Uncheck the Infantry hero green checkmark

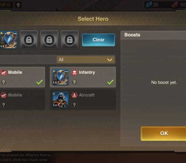point(110,82)
